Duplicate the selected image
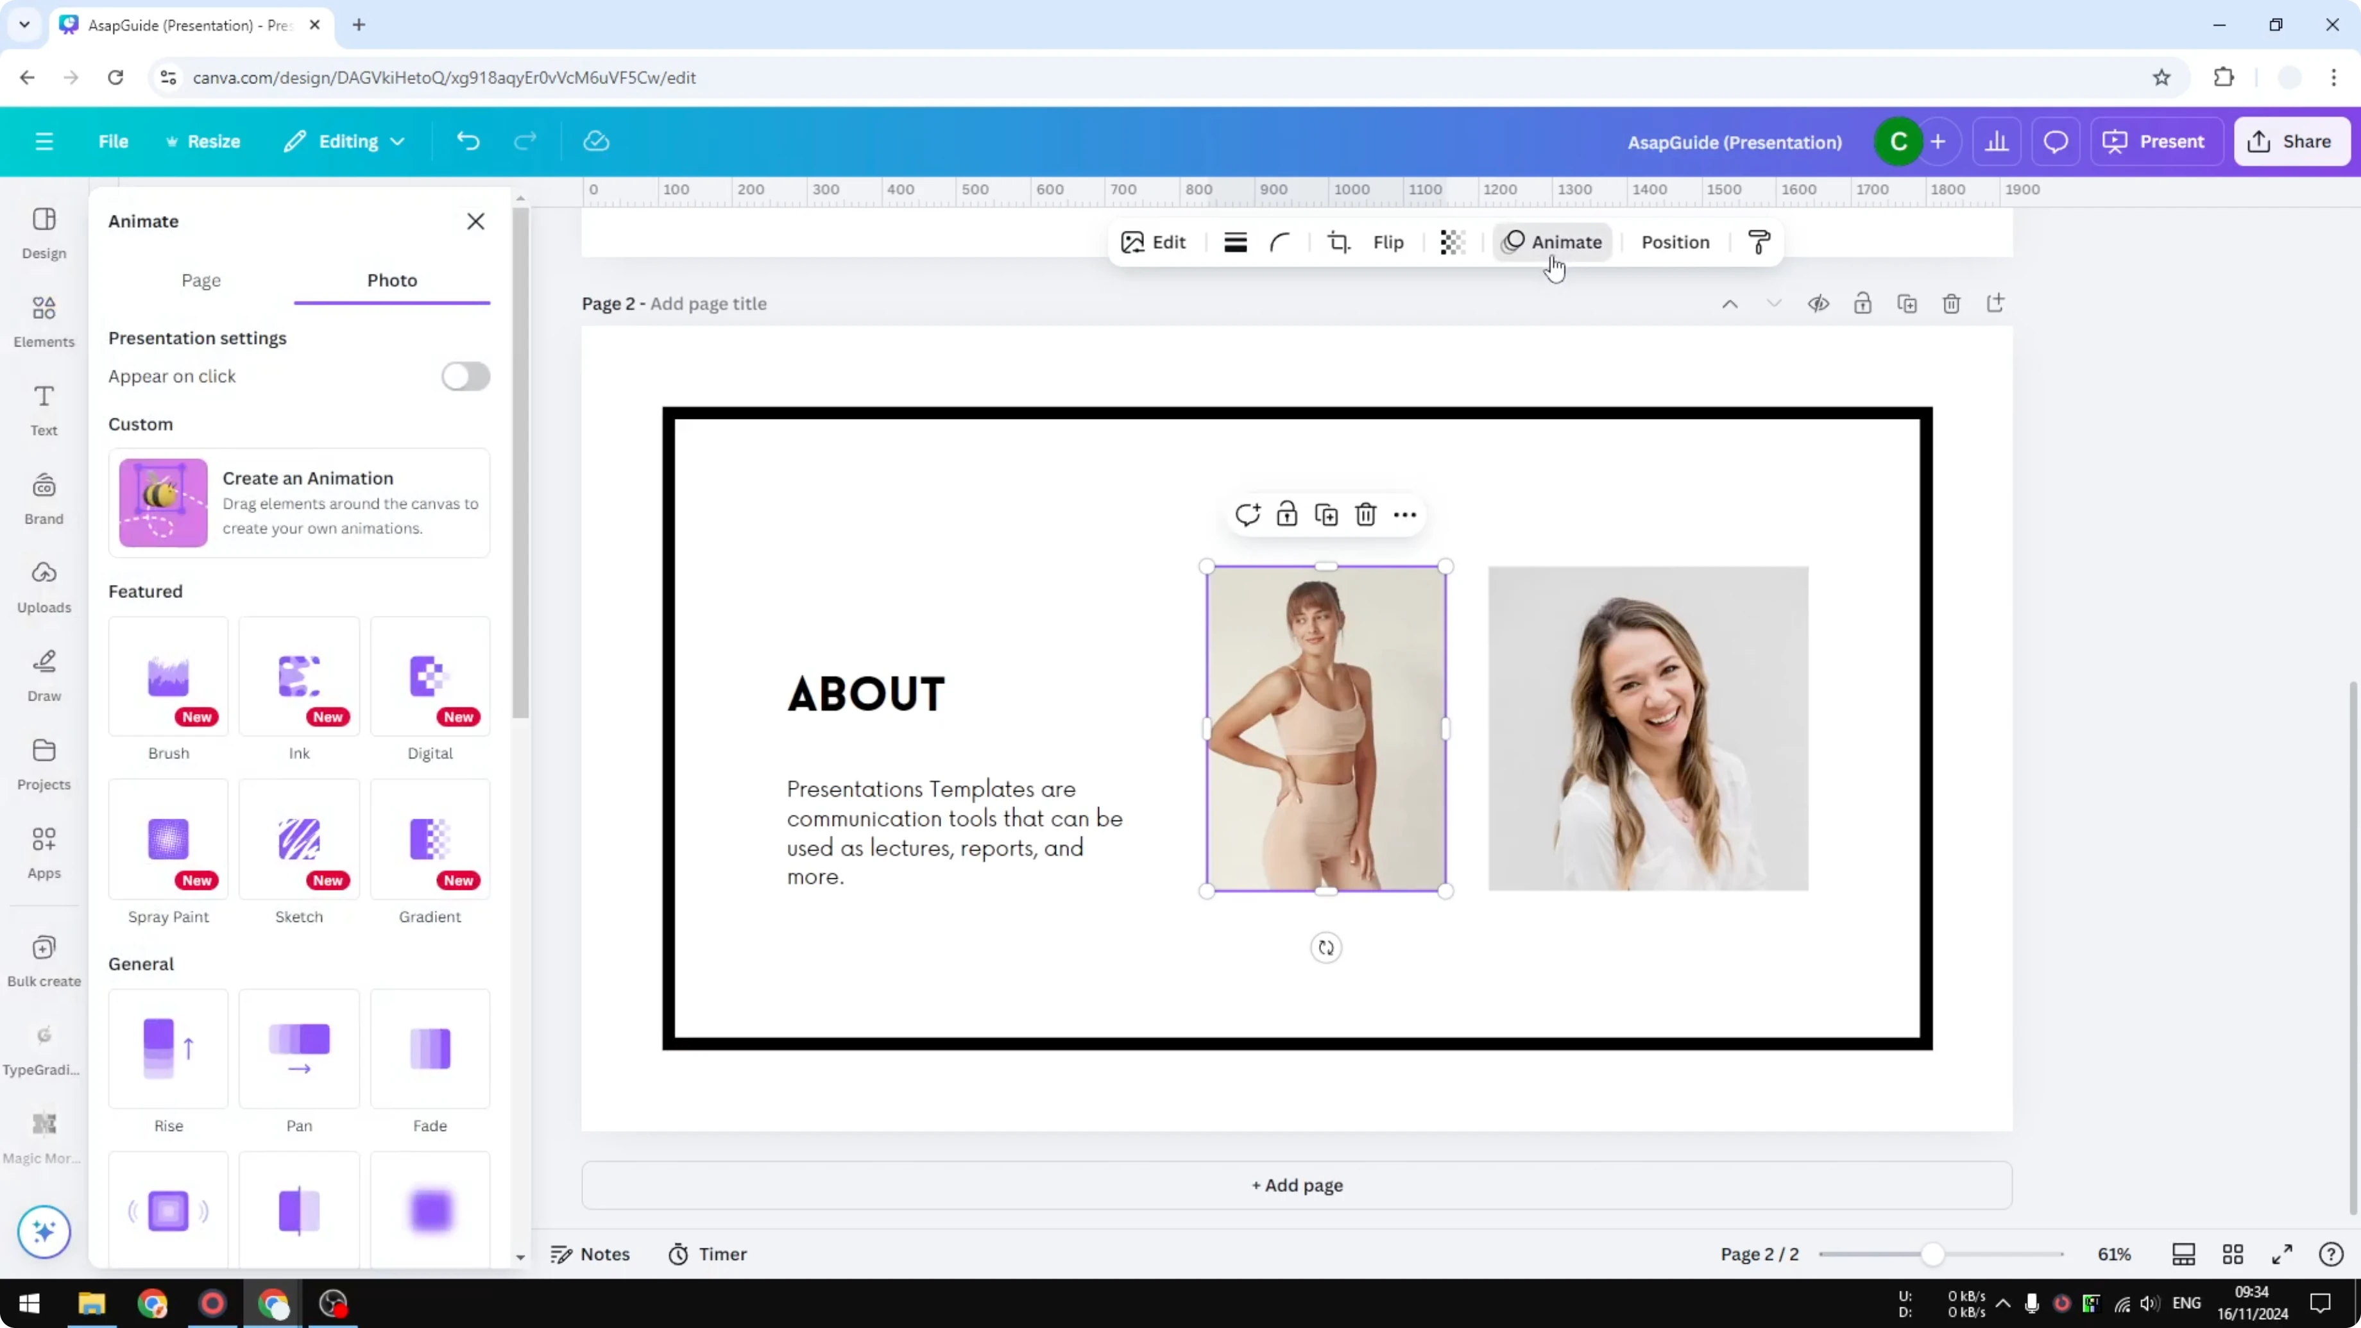The height and width of the screenshot is (1328, 2361). pyautogui.click(x=1326, y=514)
